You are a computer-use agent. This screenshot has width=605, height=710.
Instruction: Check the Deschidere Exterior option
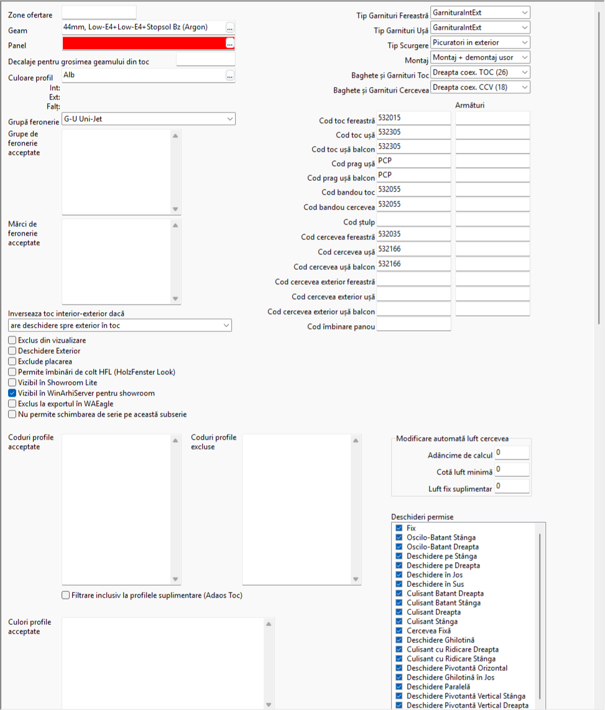(x=12, y=351)
